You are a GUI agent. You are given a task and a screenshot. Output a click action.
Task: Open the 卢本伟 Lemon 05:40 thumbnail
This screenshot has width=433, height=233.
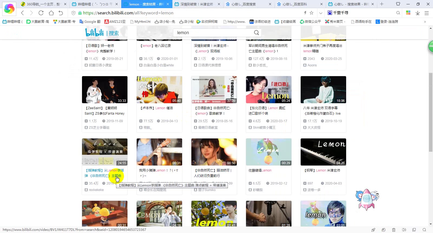coord(159,90)
